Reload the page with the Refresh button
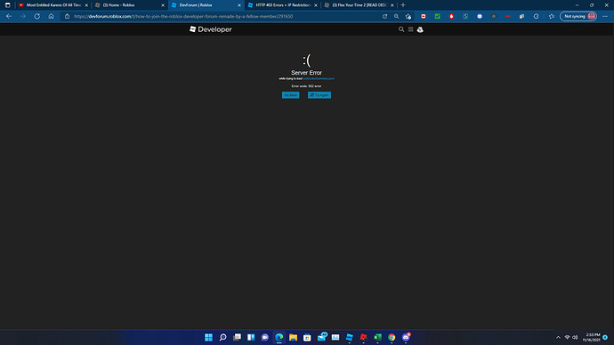 (36, 16)
